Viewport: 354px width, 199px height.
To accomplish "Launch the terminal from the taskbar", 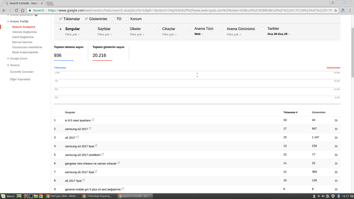I will click(x=31, y=196).
